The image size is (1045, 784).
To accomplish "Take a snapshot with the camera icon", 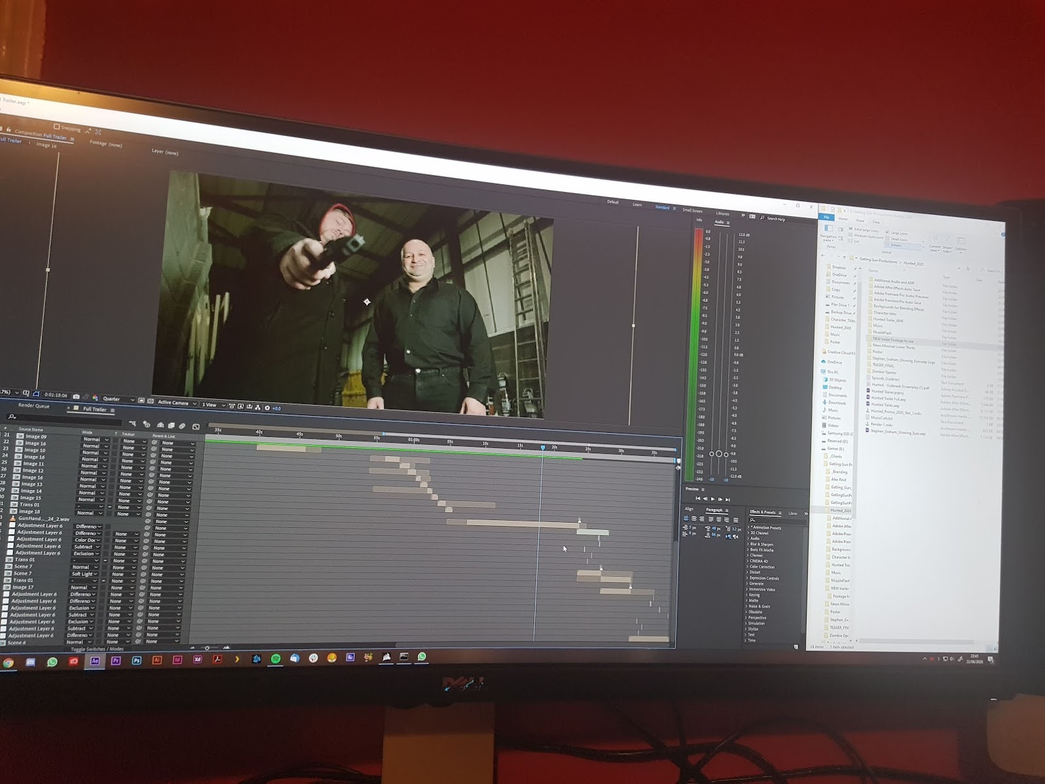I will pyautogui.click(x=76, y=396).
